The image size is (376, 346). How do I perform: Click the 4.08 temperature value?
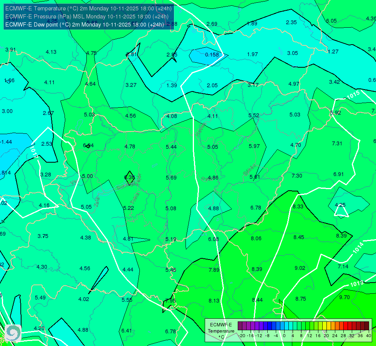pyautogui.click(x=172, y=116)
